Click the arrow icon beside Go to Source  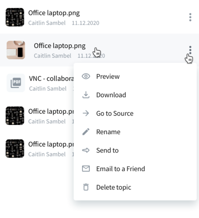[x=86, y=113]
